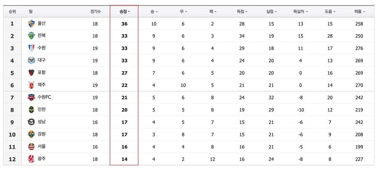Click the 제주 team crest
378x170 pixels.
pos(31,85)
